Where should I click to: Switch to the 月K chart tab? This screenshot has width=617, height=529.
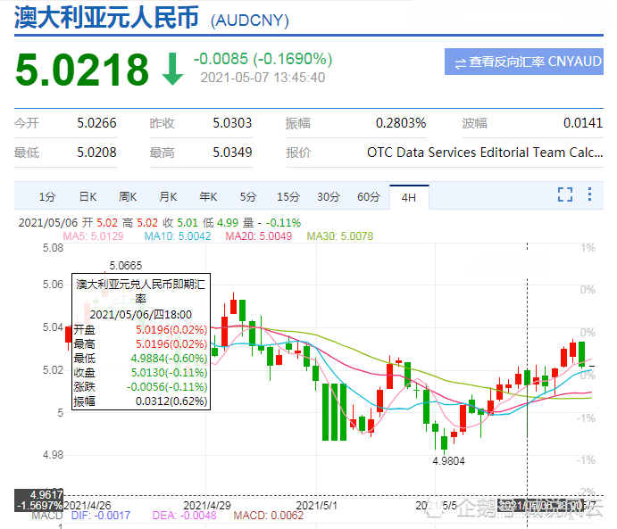pos(168,196)
